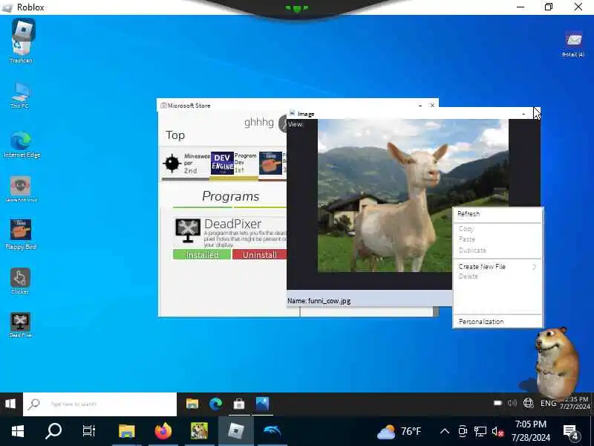Select Minesweeper icon in Store Top list

(x=172, y=164)
